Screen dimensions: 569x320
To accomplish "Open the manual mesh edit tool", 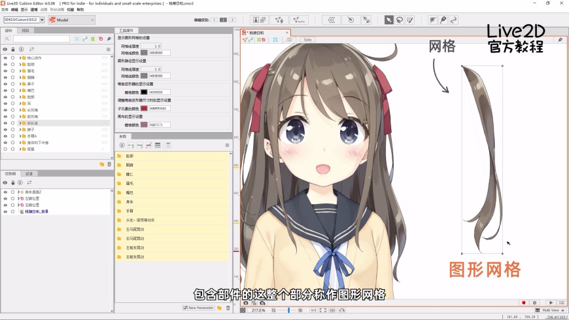I will point(279,20).
